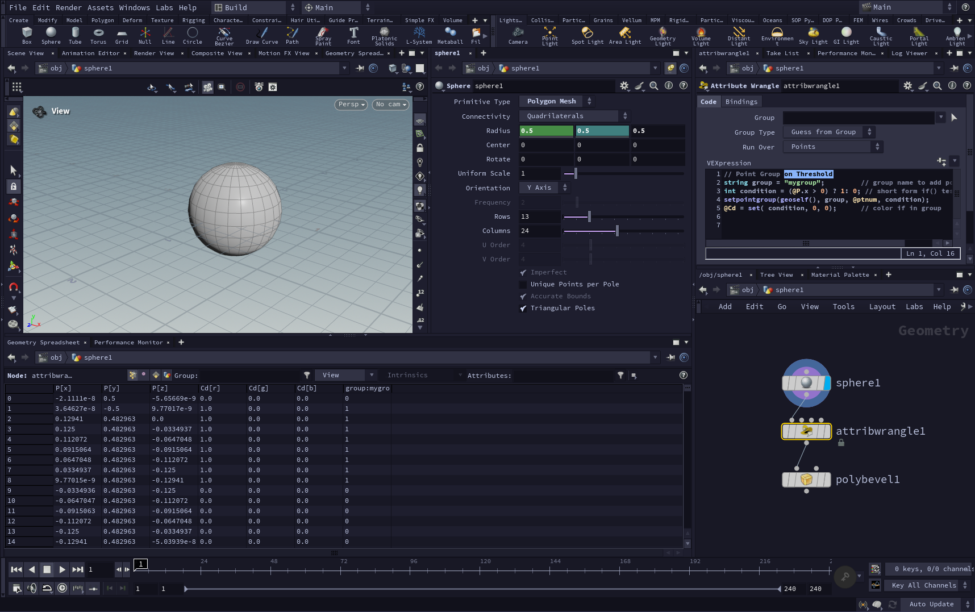
Task: Create a Spot Light
Action: pos(587,35)
